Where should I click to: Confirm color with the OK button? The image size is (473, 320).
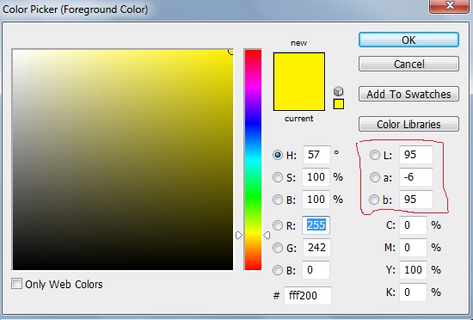(x=408, y=40)
